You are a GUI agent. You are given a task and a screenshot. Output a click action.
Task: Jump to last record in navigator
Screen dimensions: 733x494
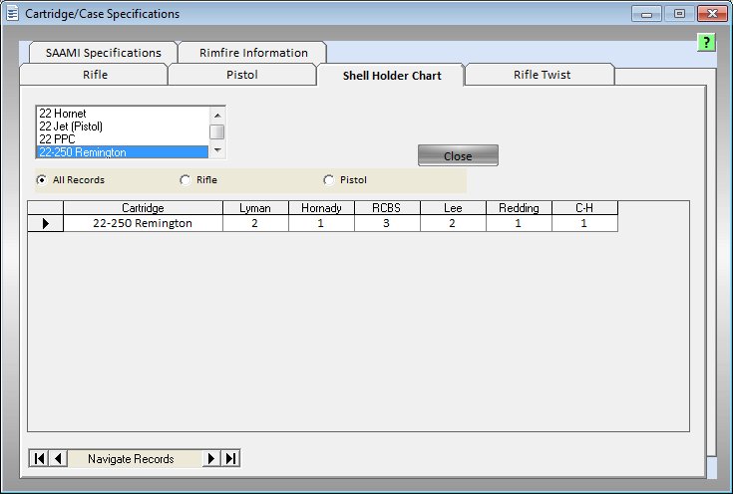tap(230, 458)
